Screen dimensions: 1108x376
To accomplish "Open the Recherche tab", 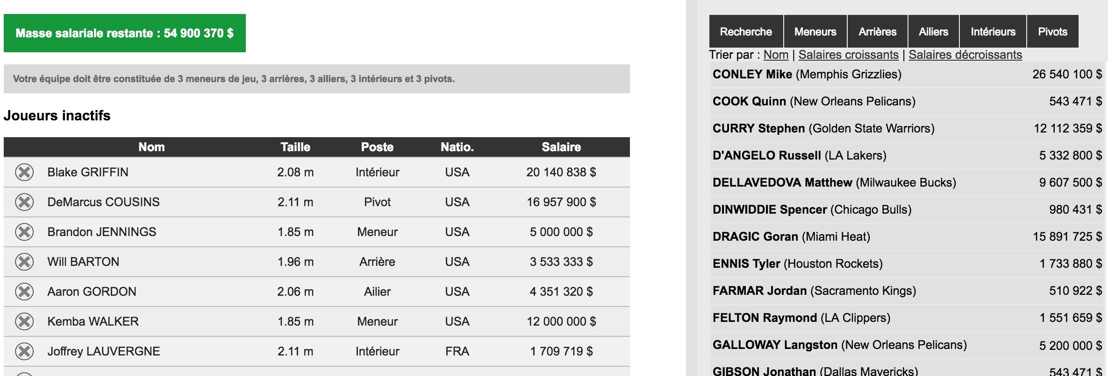I will tap(746, 32).
